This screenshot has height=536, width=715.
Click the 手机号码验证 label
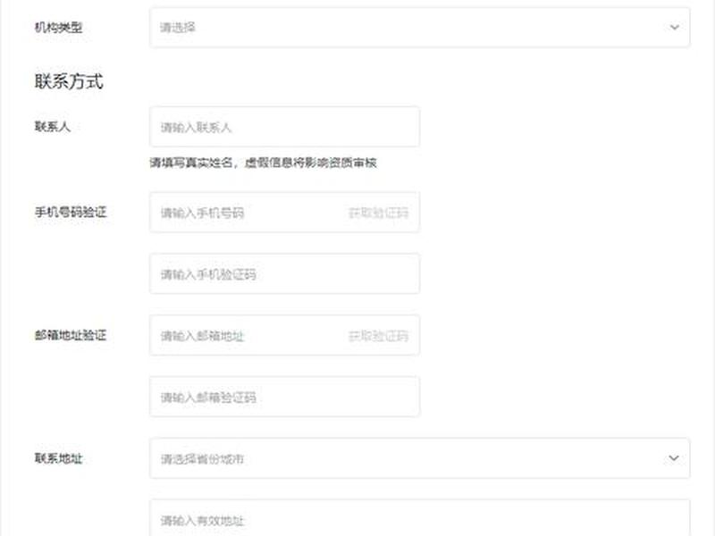click(x=71, y=212)
